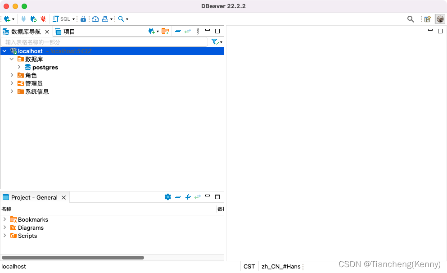This screenshot has height=273, width=447.
Task: Click the project settings gear icon
Action: click(x=168, y=197)
